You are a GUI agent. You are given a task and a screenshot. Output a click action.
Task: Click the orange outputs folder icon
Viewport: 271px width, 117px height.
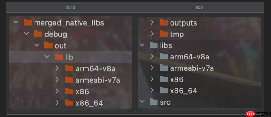[x=164, y=22]
